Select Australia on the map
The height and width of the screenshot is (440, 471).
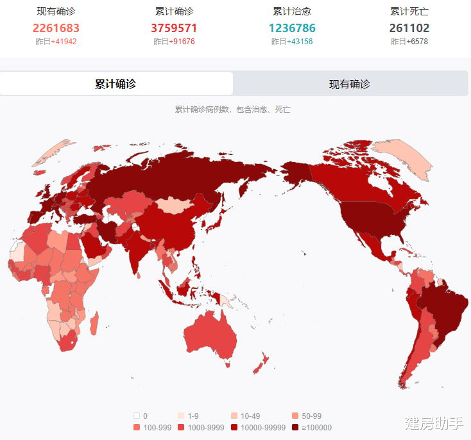click(210, 334)
